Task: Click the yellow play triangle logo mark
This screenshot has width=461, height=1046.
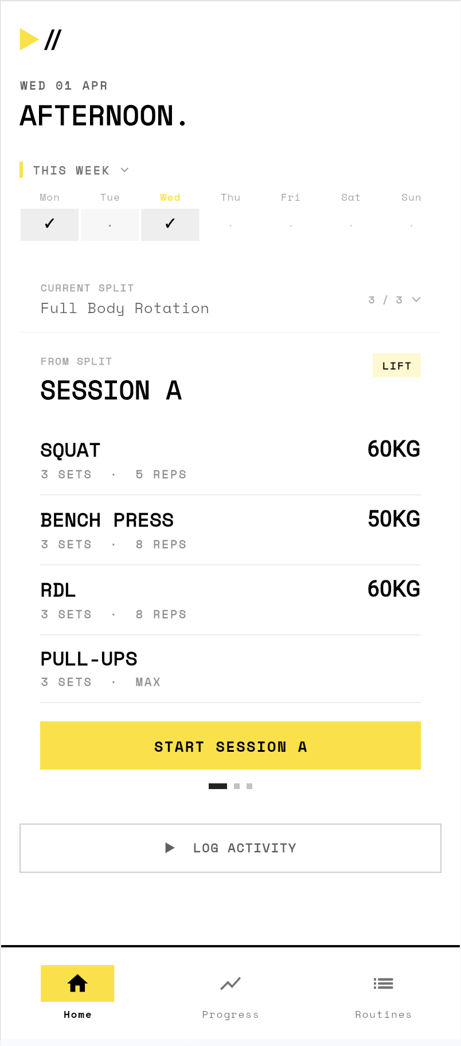Action: pos(29,39)
